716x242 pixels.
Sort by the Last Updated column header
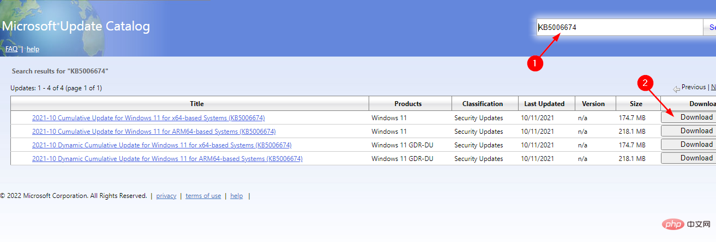click(x=544, y=104)
